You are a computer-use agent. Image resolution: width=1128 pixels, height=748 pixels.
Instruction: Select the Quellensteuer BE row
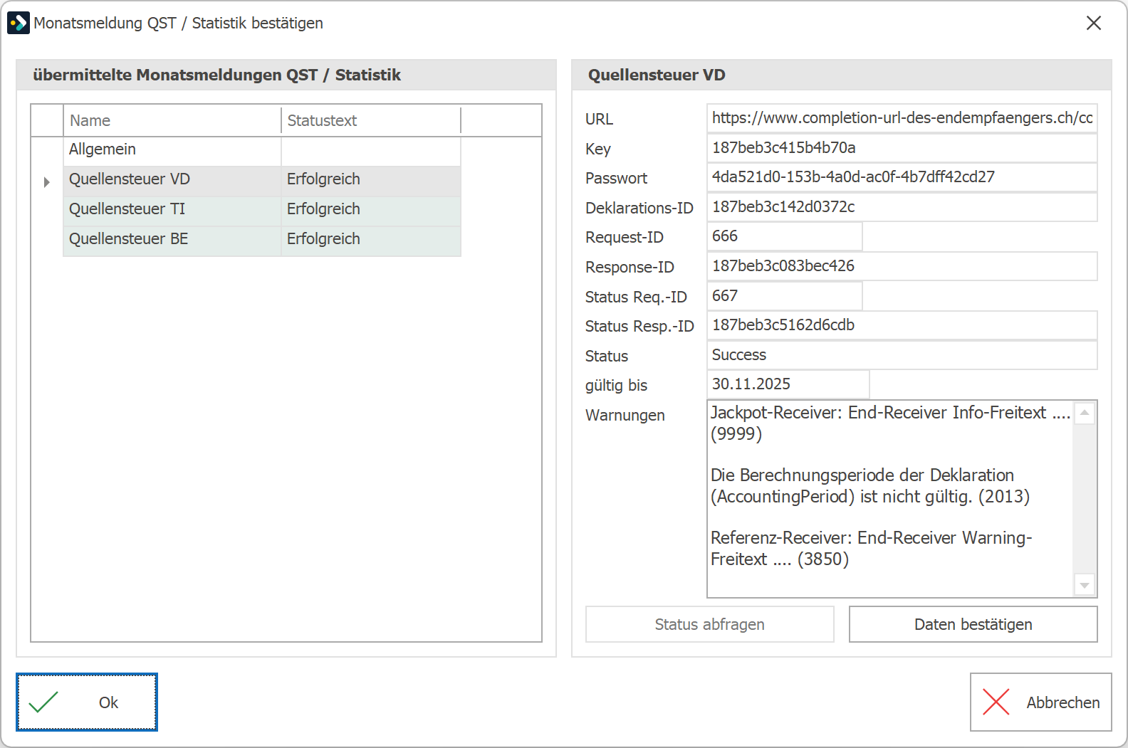coord(262,241)
